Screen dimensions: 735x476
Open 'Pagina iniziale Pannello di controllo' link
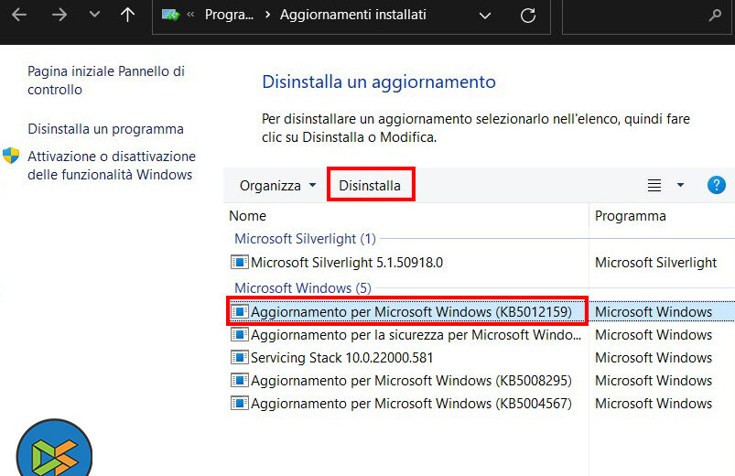tap(106, 81)
